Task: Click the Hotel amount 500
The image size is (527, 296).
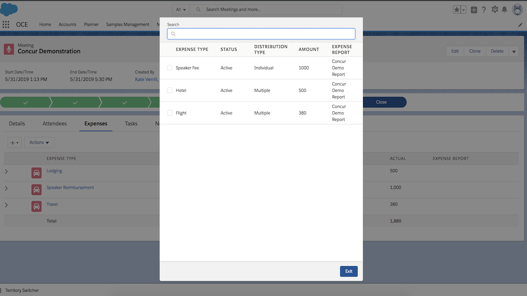Action: click(302, 90)
